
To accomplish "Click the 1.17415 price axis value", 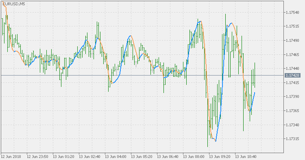I will click(292, 83).
